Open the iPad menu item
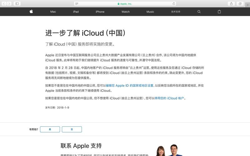Viewport: 250px width, 156px height. [x=76, y=12]
